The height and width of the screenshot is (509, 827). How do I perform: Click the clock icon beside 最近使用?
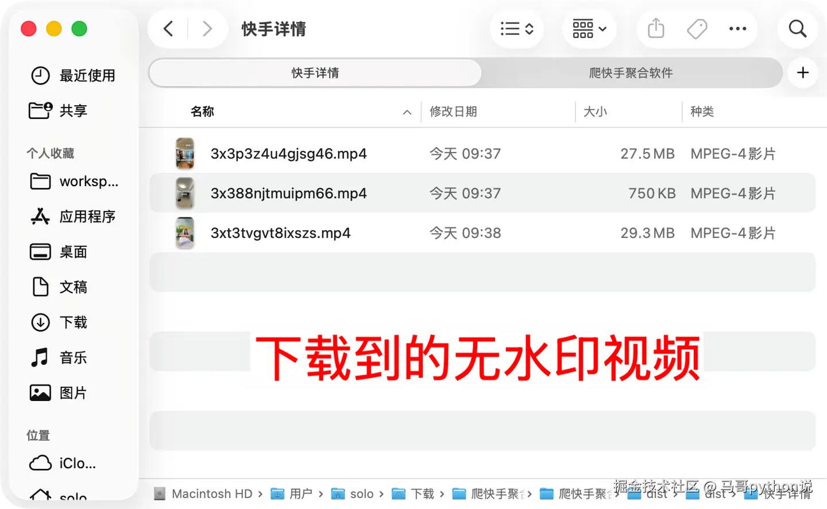[40, 75]
